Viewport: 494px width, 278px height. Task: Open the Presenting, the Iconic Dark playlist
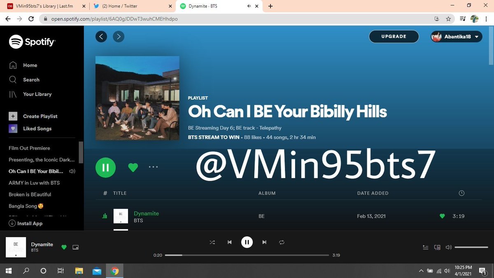pyautogui.click(x=42, y=159)
